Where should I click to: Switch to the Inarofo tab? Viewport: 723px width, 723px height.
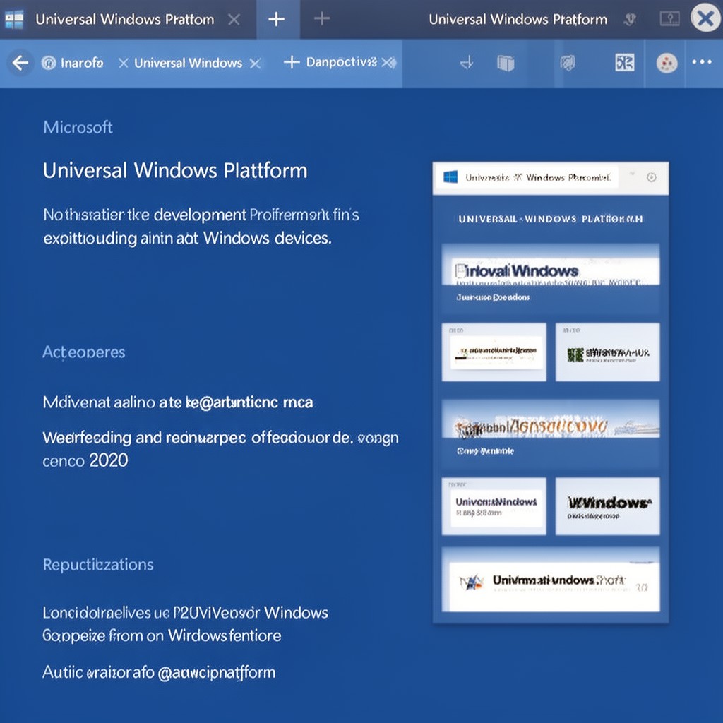(x=82, y=63)
